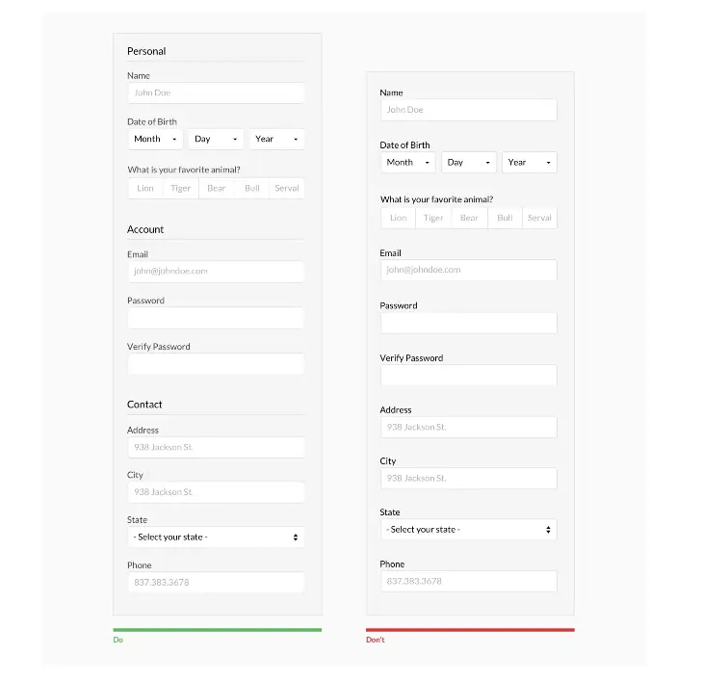Open the Month dropdown in the right form
The height and width of the screenshot is (682, 703).
tap(408, 163)
